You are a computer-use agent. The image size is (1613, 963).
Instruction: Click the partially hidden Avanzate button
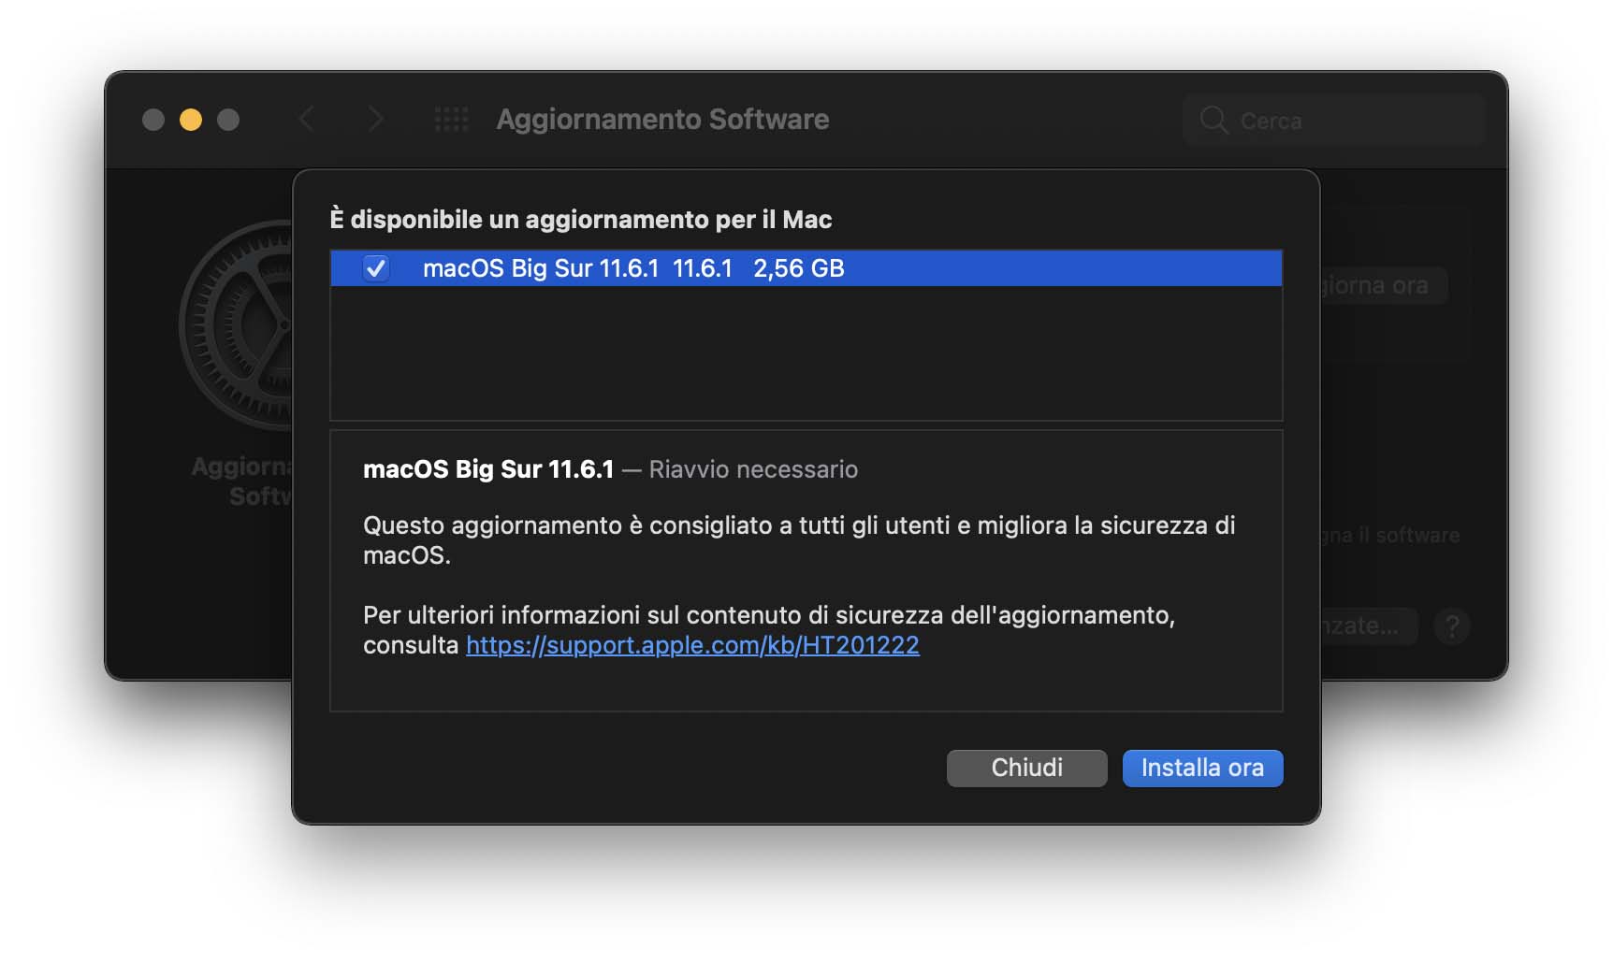[1369, 625]
